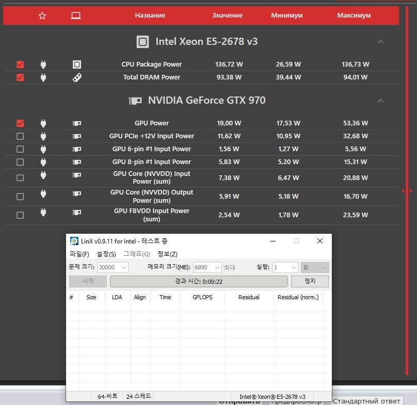Click the plug icon in GPU FBVDD Input Power row
417x405 pixels.
click(x=43, y=212)
